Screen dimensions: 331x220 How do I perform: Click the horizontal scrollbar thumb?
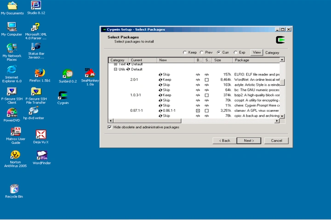147,121
